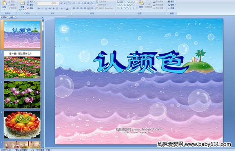
Task: Click the Format Painter brush icon
Action: [13, 8]
